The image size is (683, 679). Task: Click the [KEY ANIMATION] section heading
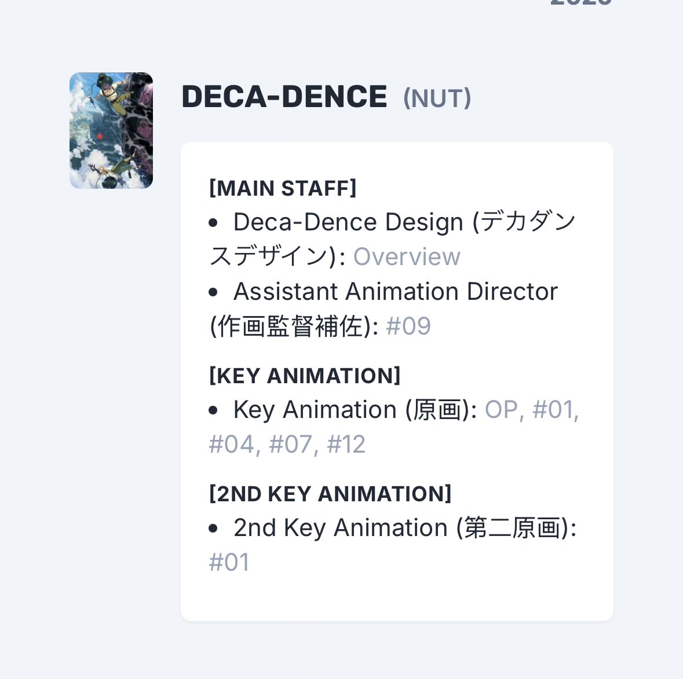[305, 376]
